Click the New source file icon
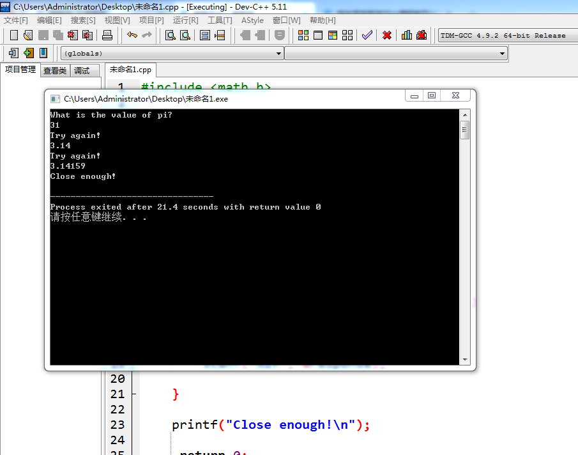The width and height of the screenshot is (578, 455). pos(13,35)
